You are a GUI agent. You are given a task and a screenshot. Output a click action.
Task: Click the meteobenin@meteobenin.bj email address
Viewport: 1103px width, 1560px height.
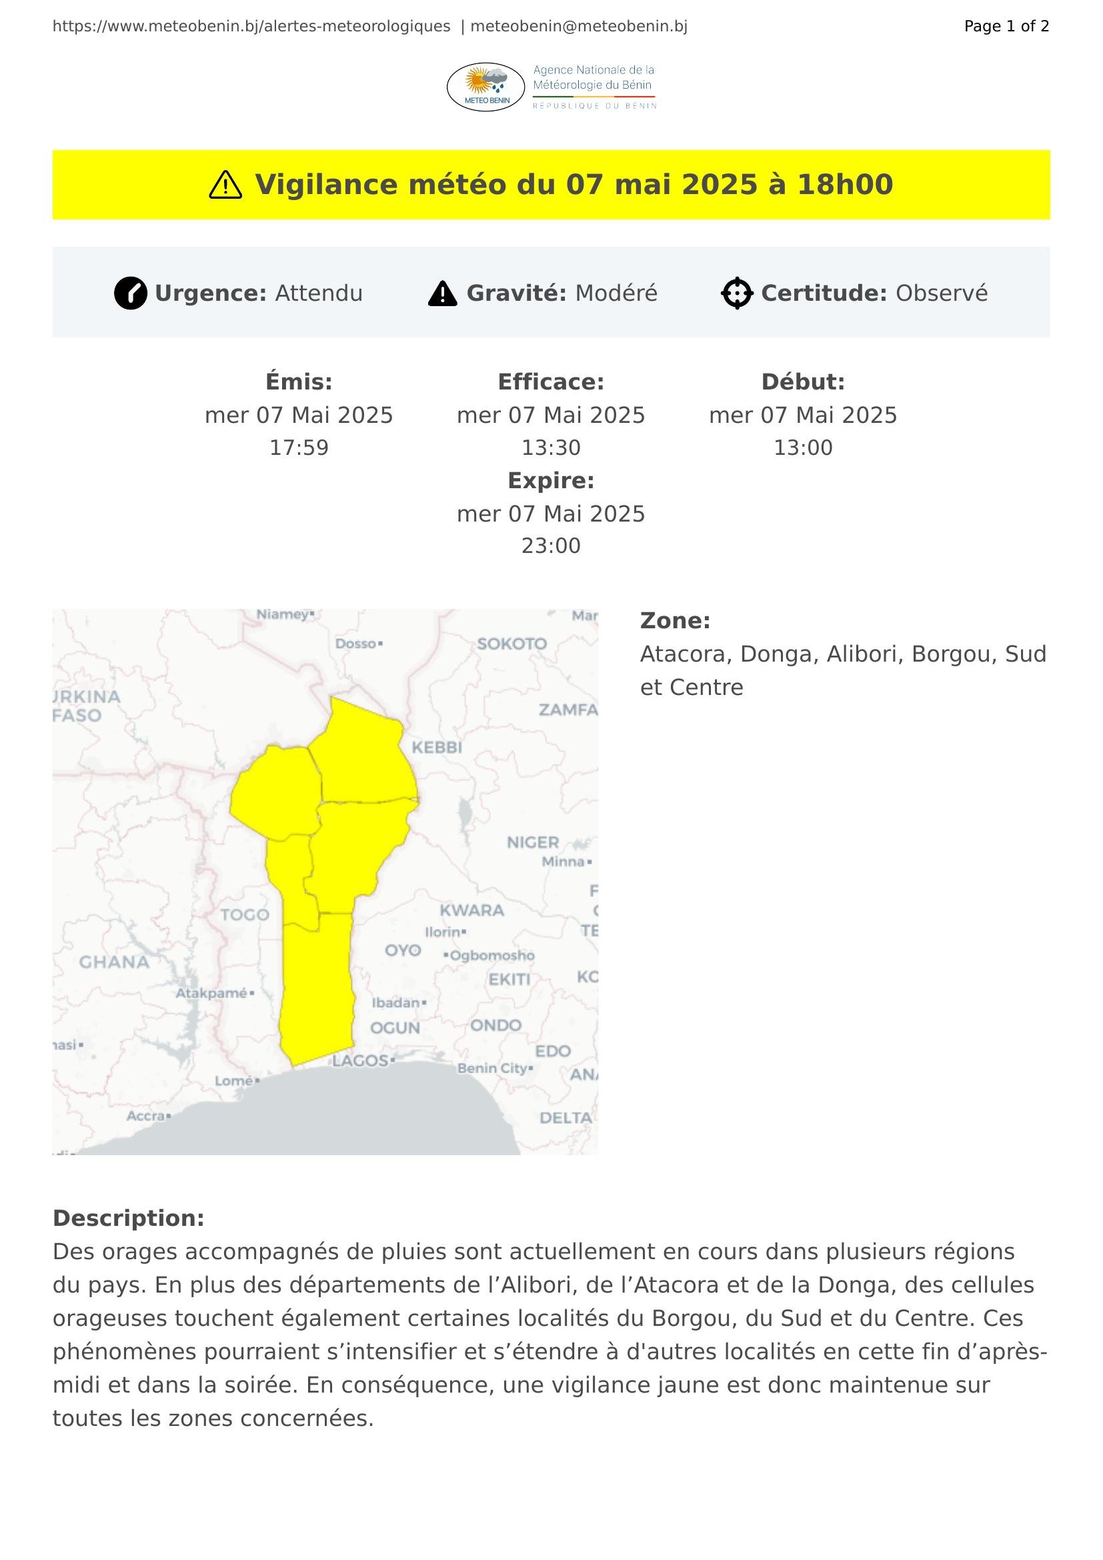coord(579,27)
